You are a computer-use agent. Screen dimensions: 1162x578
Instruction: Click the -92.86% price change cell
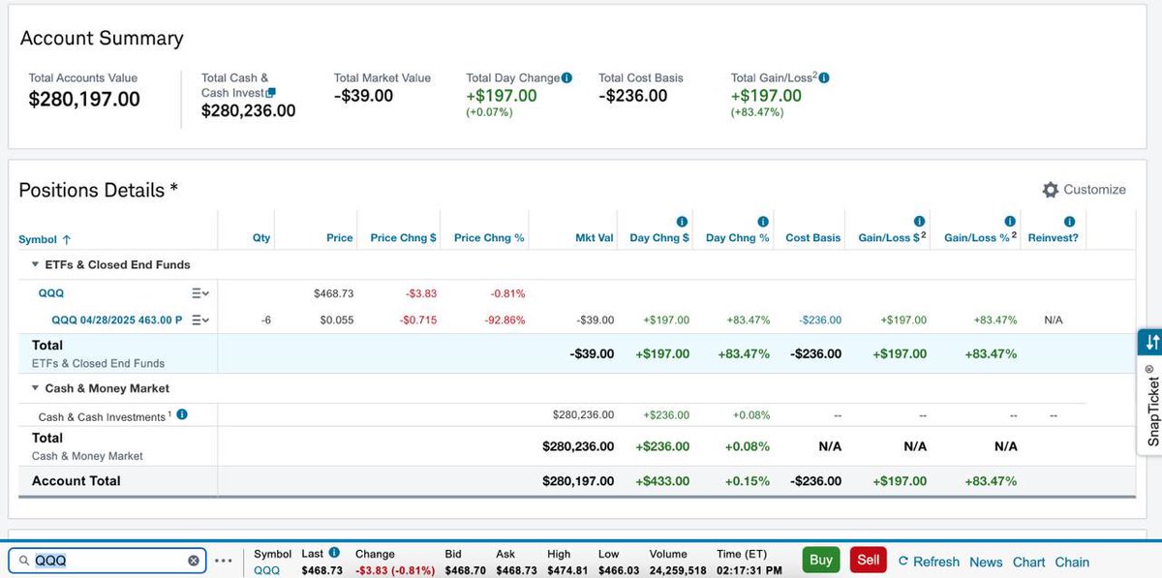[504, 319]
